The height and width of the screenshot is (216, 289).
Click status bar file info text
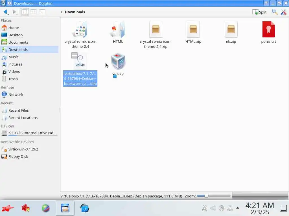(121, 196)
